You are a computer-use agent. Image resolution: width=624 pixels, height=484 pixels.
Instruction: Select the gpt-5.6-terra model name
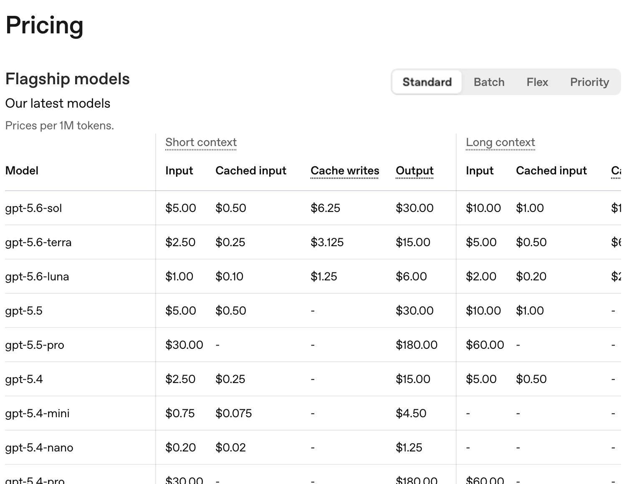point(38,242)
